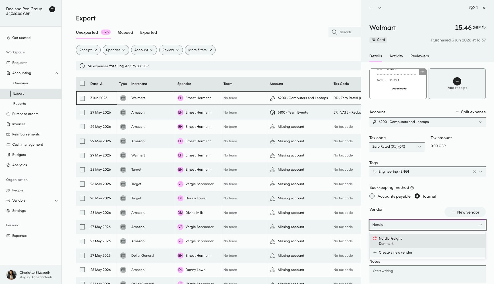The image size is (494, 284).
Task: Check the 27 May Dollar General row checkbox
Action: click(82, 256)
